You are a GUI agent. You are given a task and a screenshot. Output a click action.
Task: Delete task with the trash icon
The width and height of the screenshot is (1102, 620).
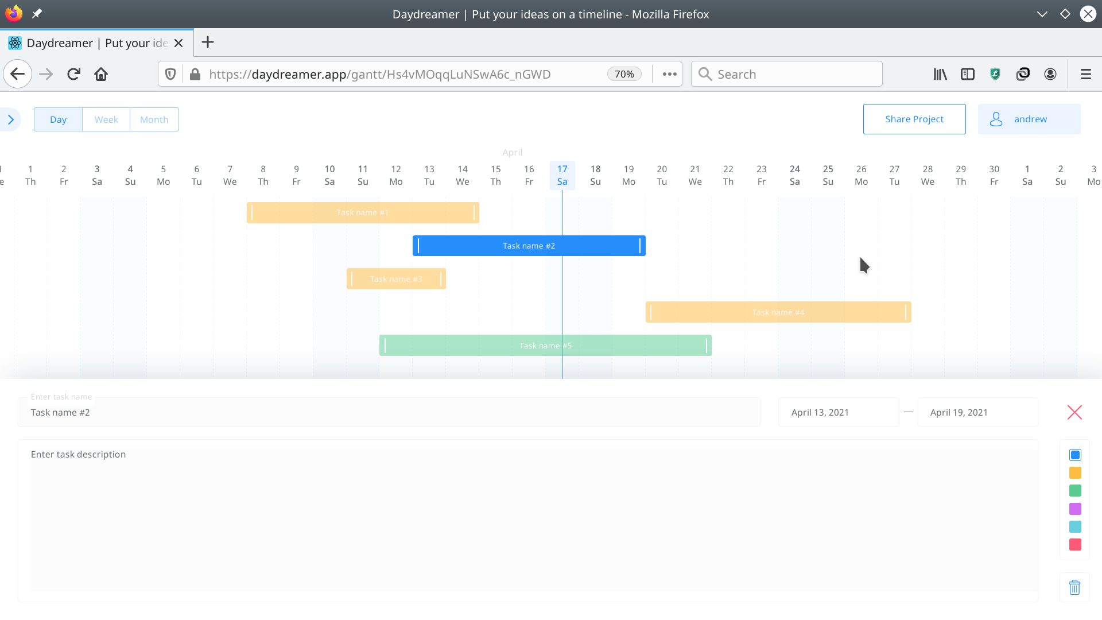pyautogui.click(x=1074, y=587)
